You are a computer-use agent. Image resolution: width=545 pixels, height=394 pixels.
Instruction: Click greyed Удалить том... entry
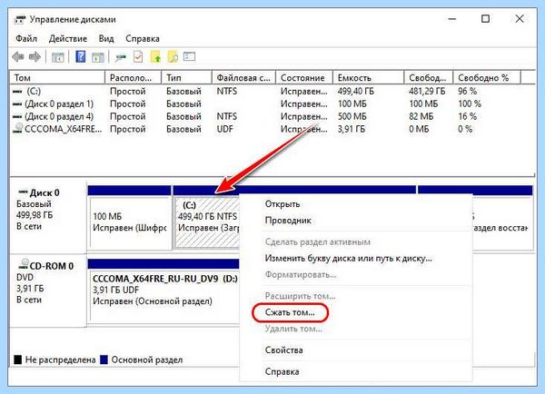pos(355,329)
